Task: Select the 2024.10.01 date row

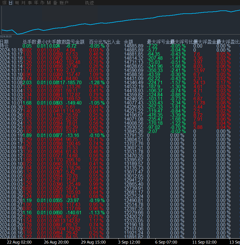Action: pos(11,103)
